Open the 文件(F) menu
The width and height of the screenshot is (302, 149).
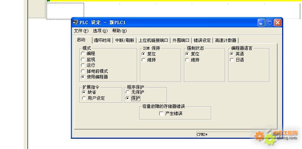click(81, 31)
